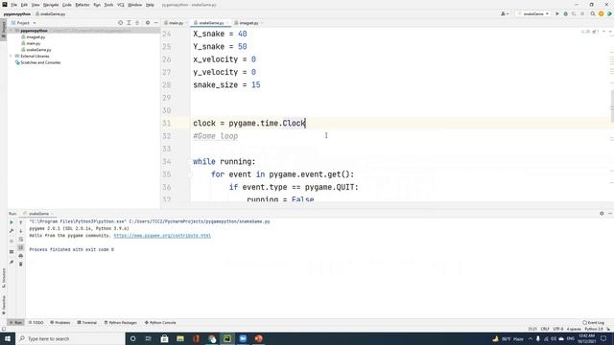The image size is (614, 345).
Task: Open the Terminal tool window tab
Action: pyautogui.click(x=87, y=323)
